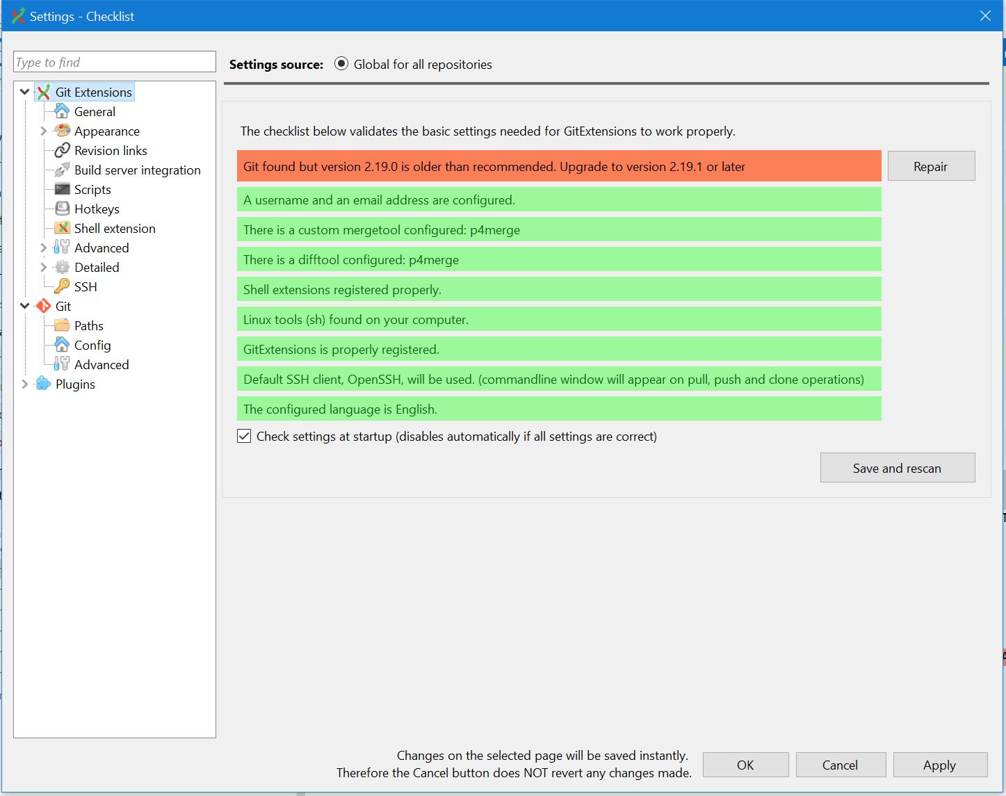
Task: Click the SSH yellow key icon
Action: (x=61, y=286)
